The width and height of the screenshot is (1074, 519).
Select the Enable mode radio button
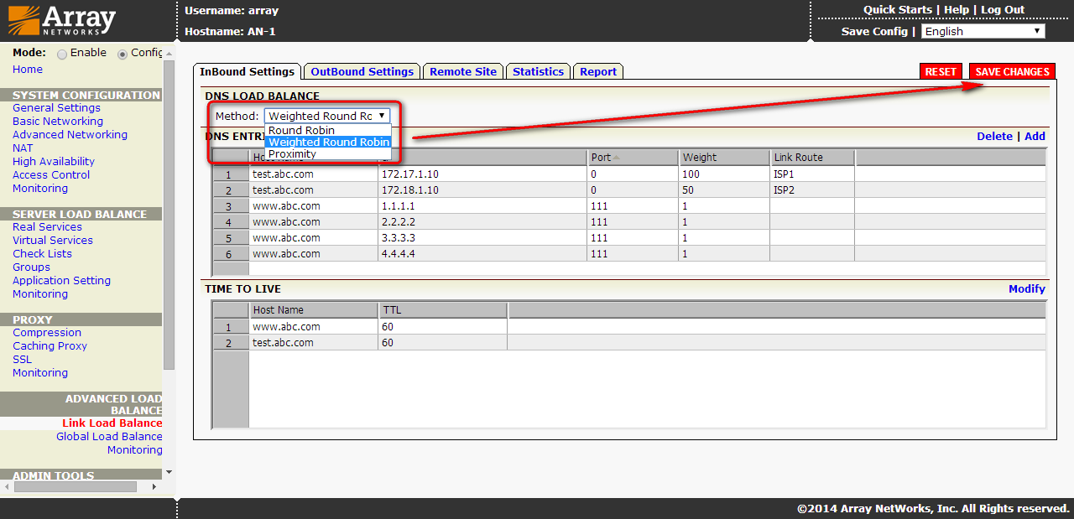(62, 54)
